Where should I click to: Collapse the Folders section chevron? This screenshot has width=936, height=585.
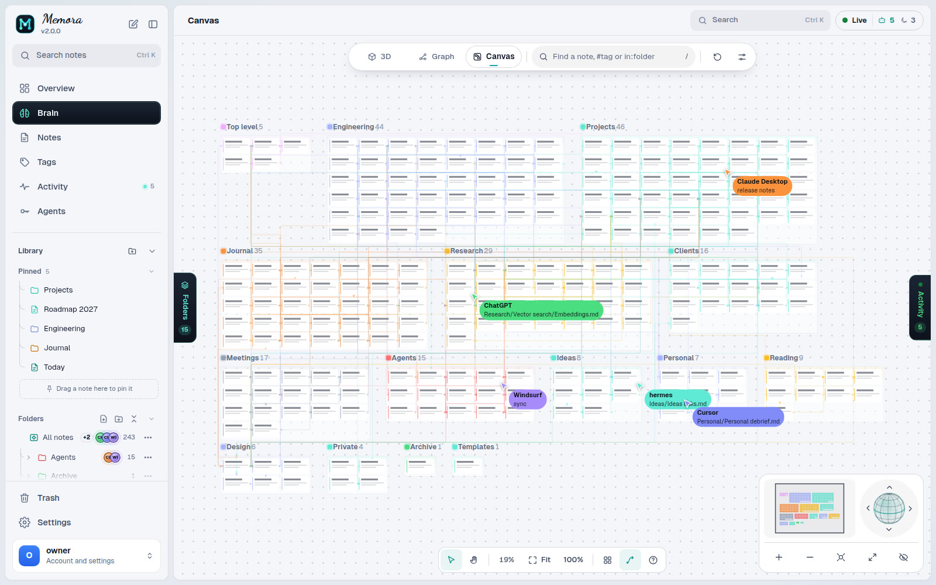click(x=152, y=419)
